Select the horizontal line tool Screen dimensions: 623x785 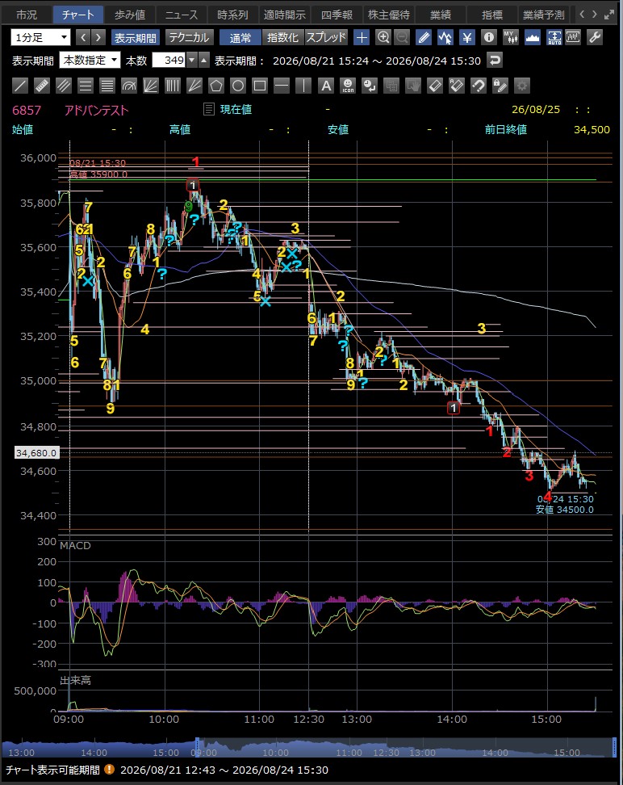point(282,86)
